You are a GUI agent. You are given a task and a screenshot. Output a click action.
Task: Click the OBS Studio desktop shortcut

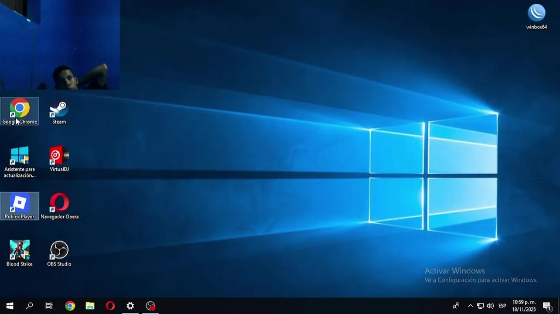[59, 253]
